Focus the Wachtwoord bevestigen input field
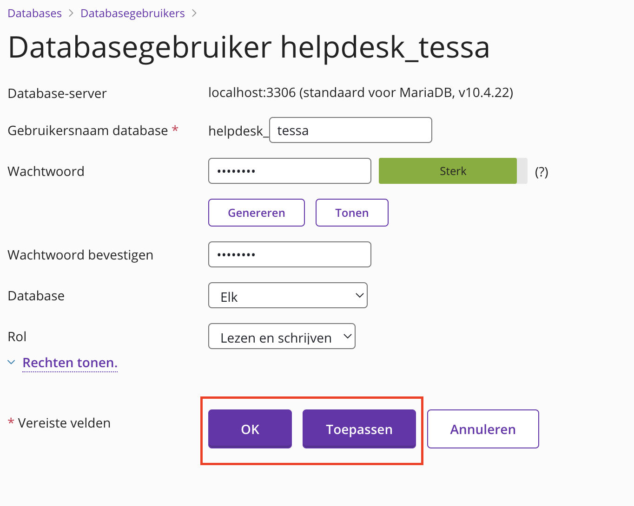634x506 pixels. tap(290, 255)
